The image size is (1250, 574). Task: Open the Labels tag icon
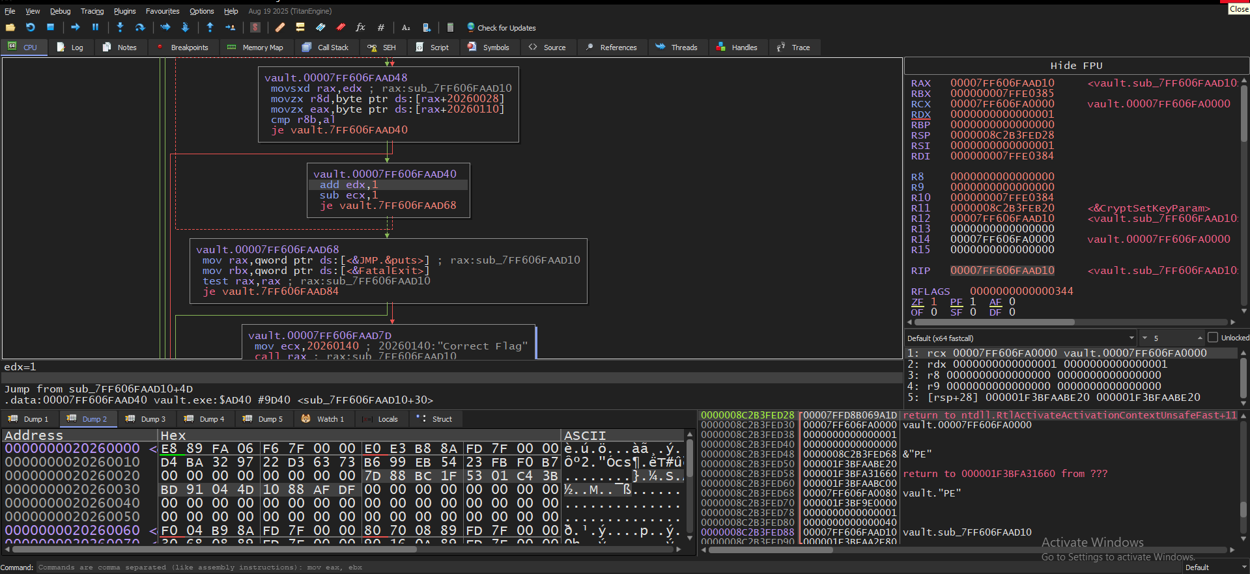[x=320, y=27]
